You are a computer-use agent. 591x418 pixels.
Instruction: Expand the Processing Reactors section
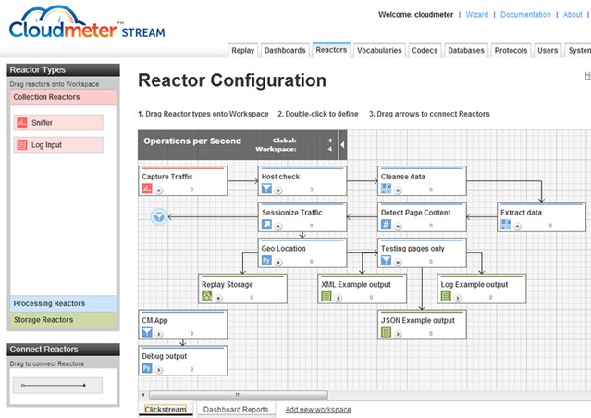point(63,303)
